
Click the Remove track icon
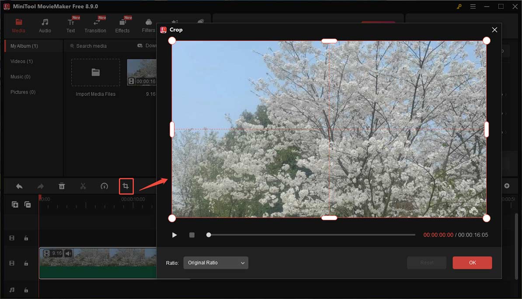click(28, 205)
